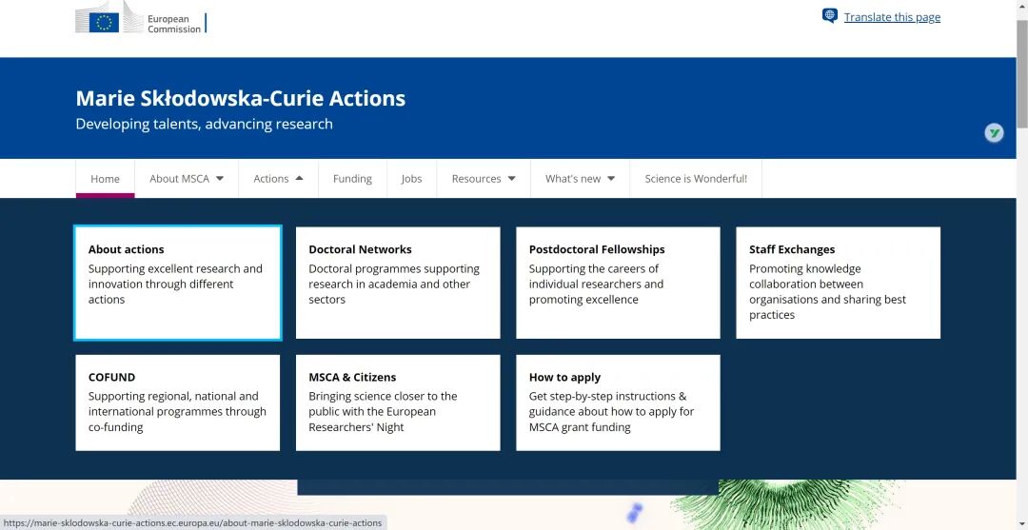Click the European Commission logo
1028x530 pixels.
pyautogui.click(x=140, y=18)
